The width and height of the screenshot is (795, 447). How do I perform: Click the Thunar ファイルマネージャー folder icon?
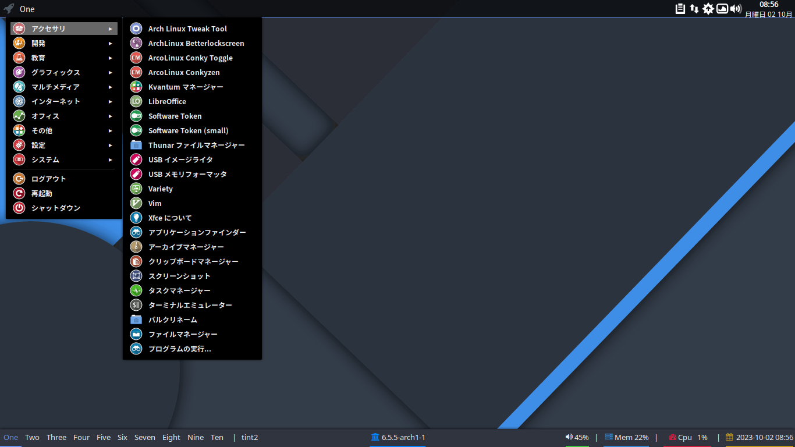136,145
